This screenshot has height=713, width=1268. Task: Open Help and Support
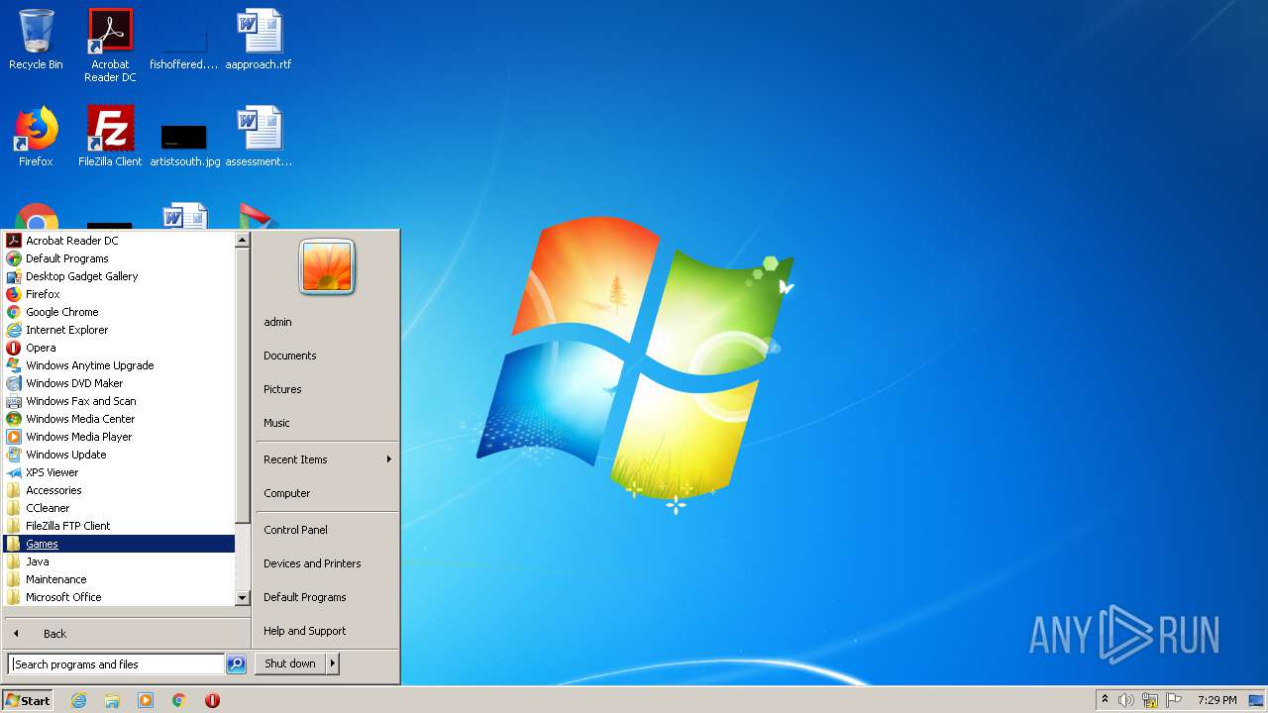pyautogui.click(x=327, y=631)
